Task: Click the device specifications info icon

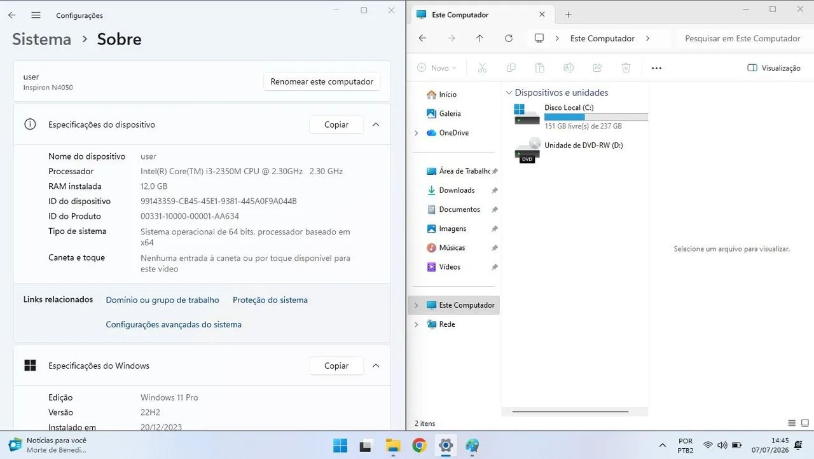Action: pos(30,125)
